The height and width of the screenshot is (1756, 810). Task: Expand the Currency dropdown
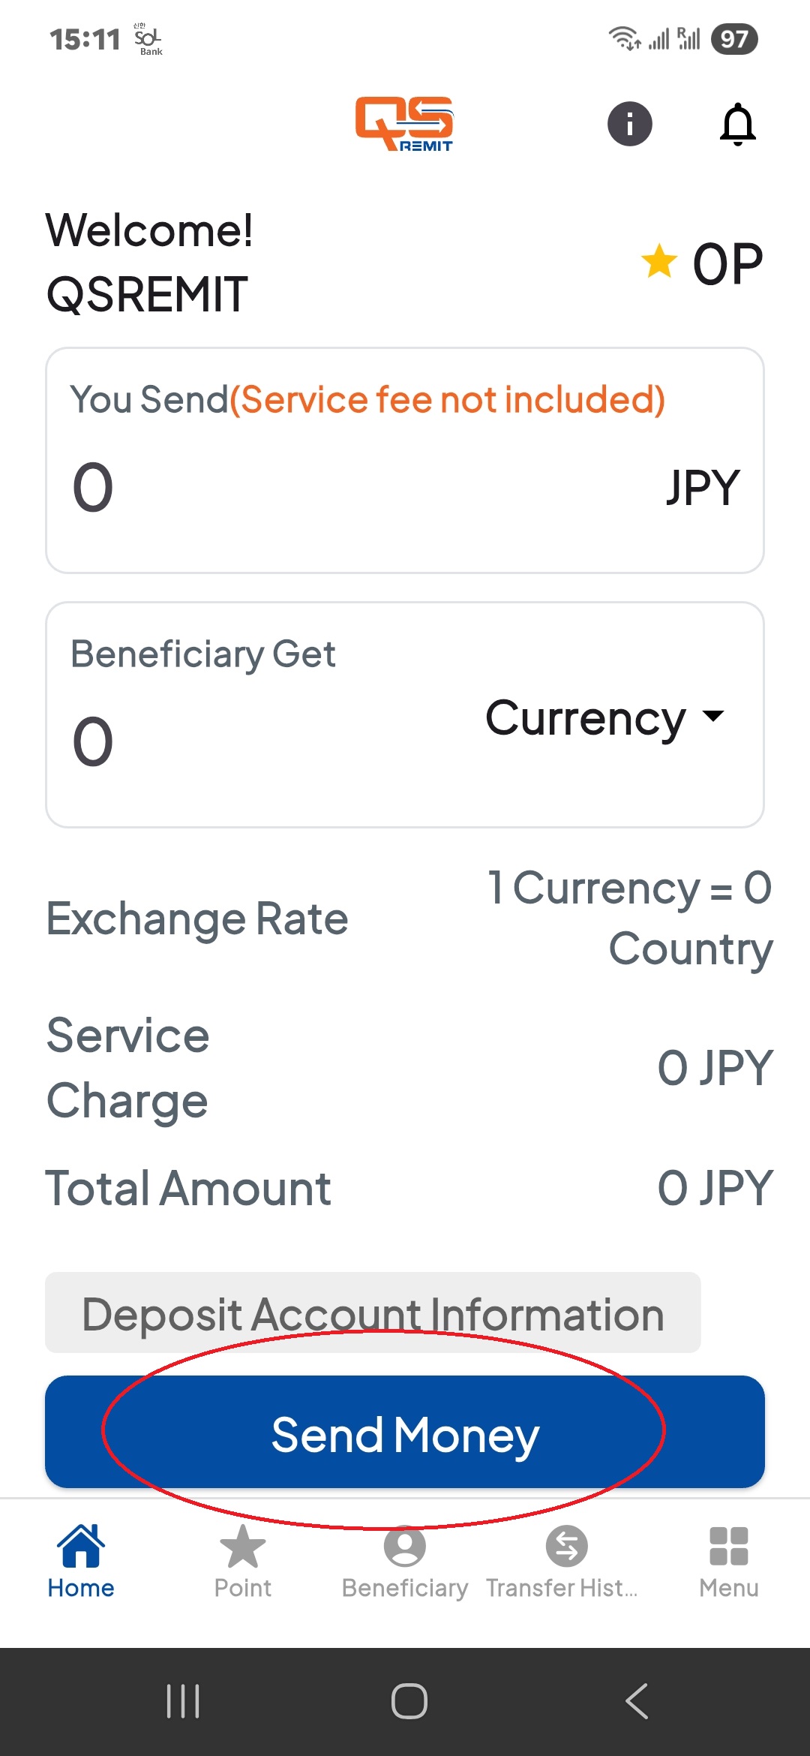click(x=586, y=718)
